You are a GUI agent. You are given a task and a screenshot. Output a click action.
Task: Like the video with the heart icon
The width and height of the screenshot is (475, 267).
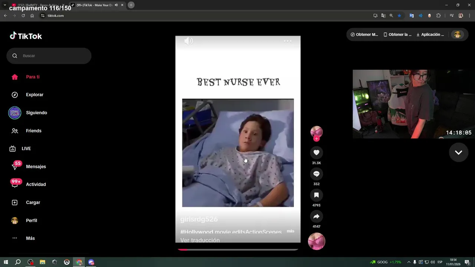[x=317, y=152]
